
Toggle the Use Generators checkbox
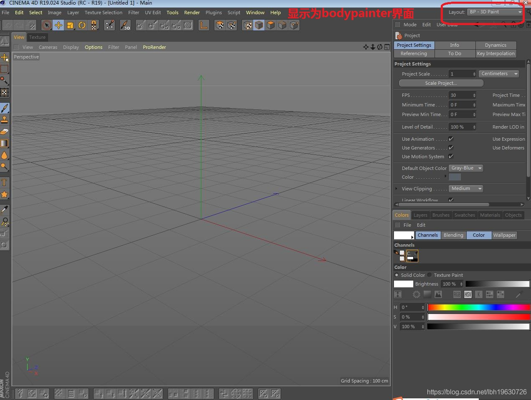click(x=451, y=147)
